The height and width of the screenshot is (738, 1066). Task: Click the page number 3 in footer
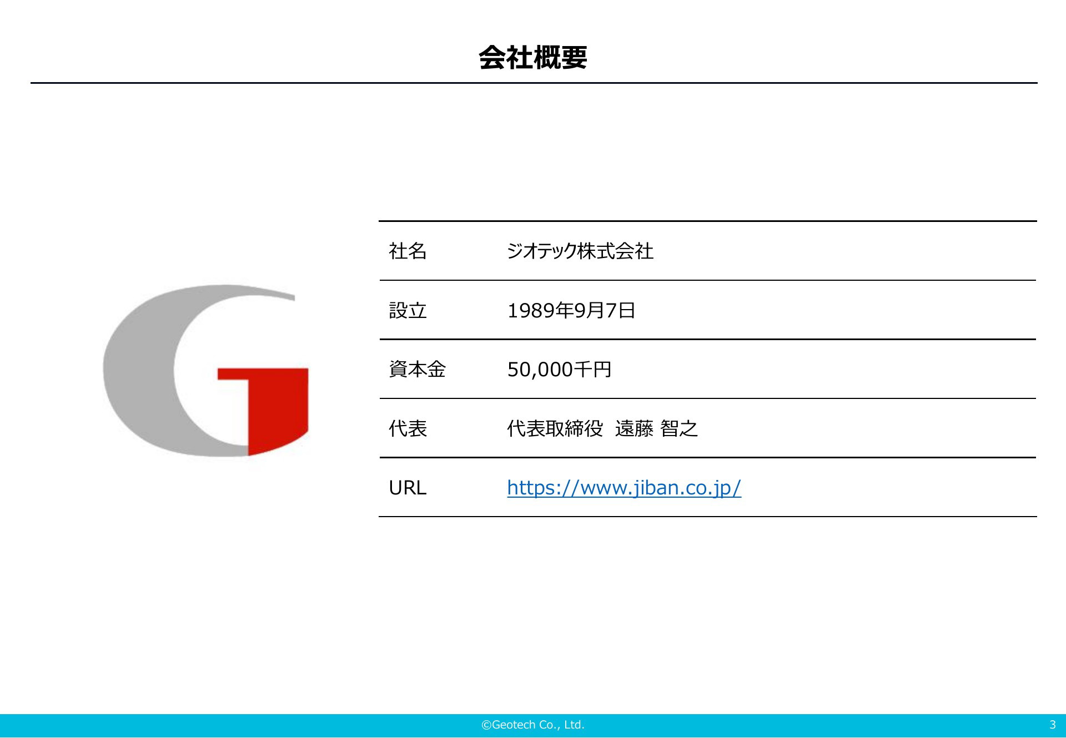[1052, 725]
